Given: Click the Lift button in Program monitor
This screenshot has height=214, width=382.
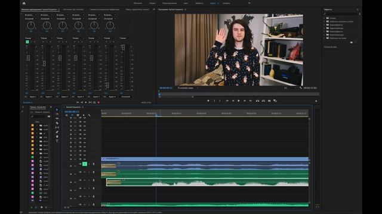Looking at the screenshot, I should [257, 100].
